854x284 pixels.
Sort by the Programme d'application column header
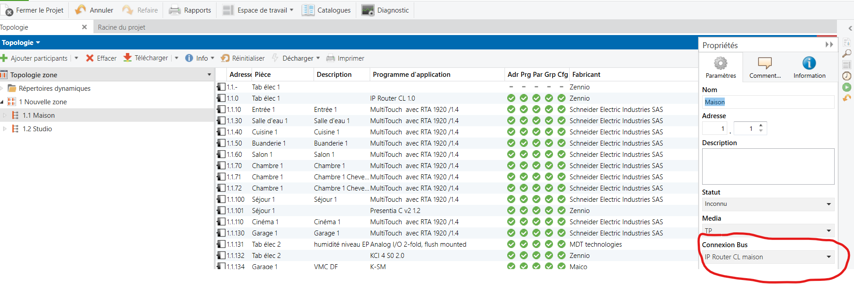pyautogui.click(x=412, y=75)
